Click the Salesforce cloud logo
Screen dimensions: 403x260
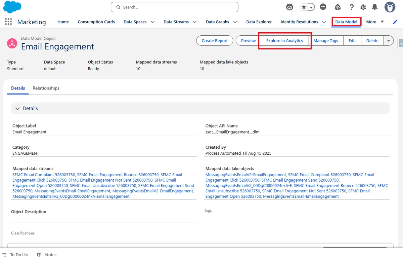pyautogui.click(x=12, y=7)
